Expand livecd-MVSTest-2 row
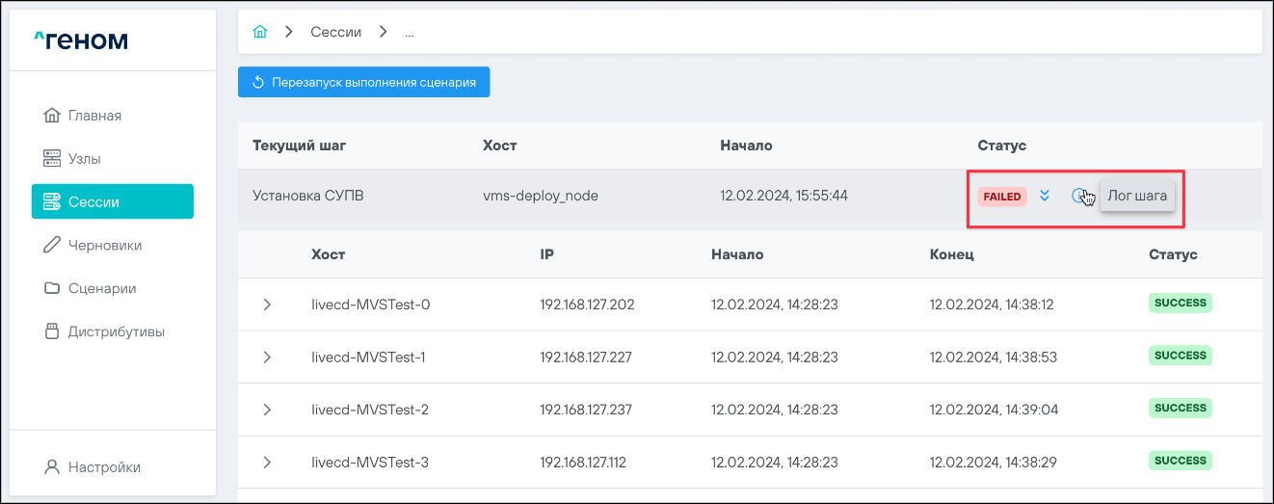The height and width of the screenshot is (504, 1274). tap(267, 410)
